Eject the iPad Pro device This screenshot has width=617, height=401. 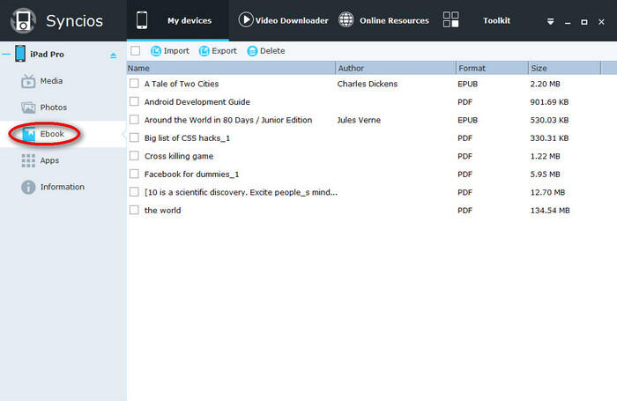[x=113, y=56]
